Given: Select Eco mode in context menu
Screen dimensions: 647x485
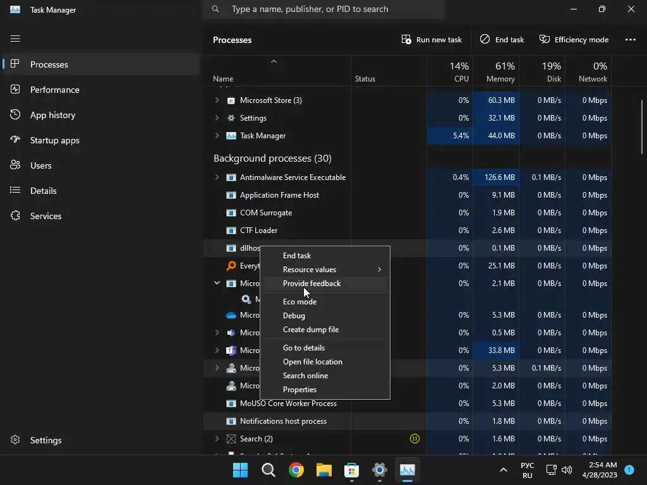Looking at the screenshot, I should (325, 302).
